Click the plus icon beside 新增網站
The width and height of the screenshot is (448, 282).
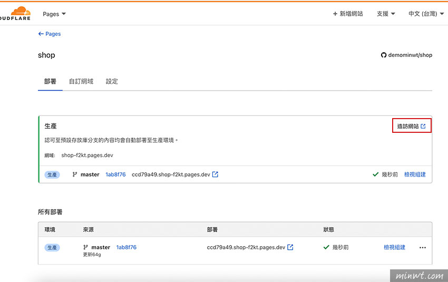pos(335,14)
